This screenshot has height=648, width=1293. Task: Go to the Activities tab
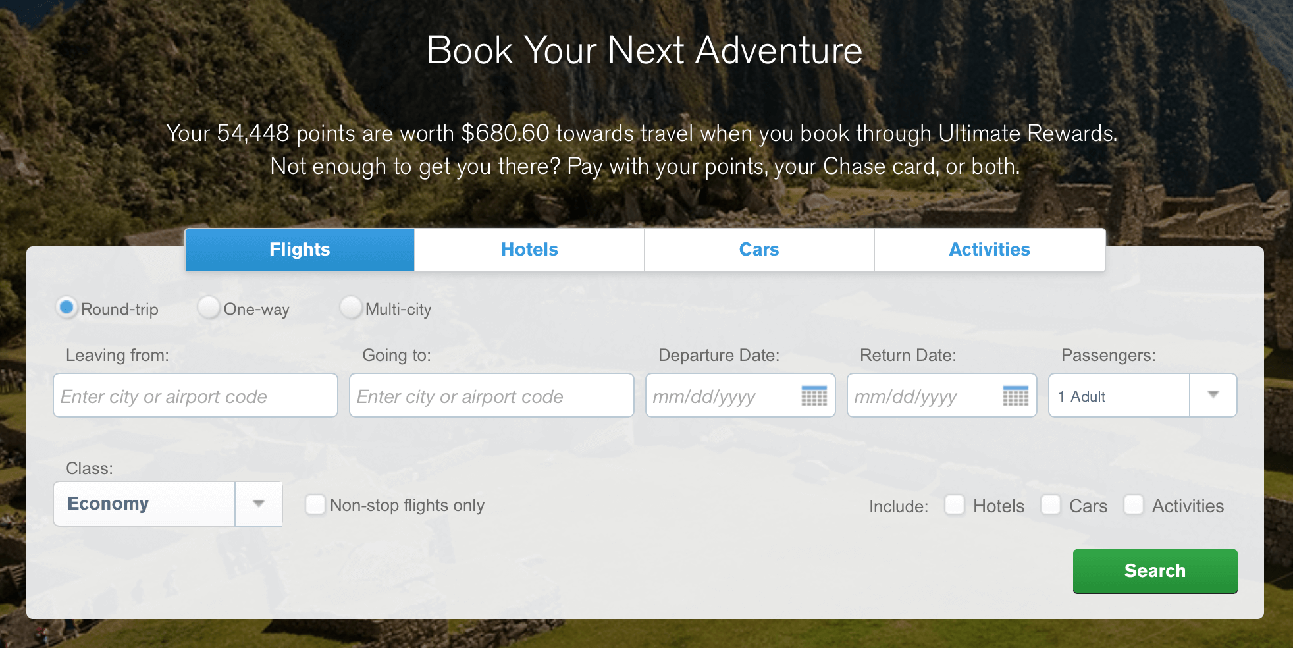point(990,250)
